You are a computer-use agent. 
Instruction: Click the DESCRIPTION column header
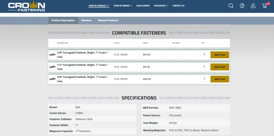pyautogui.click(x=62, y=43)
